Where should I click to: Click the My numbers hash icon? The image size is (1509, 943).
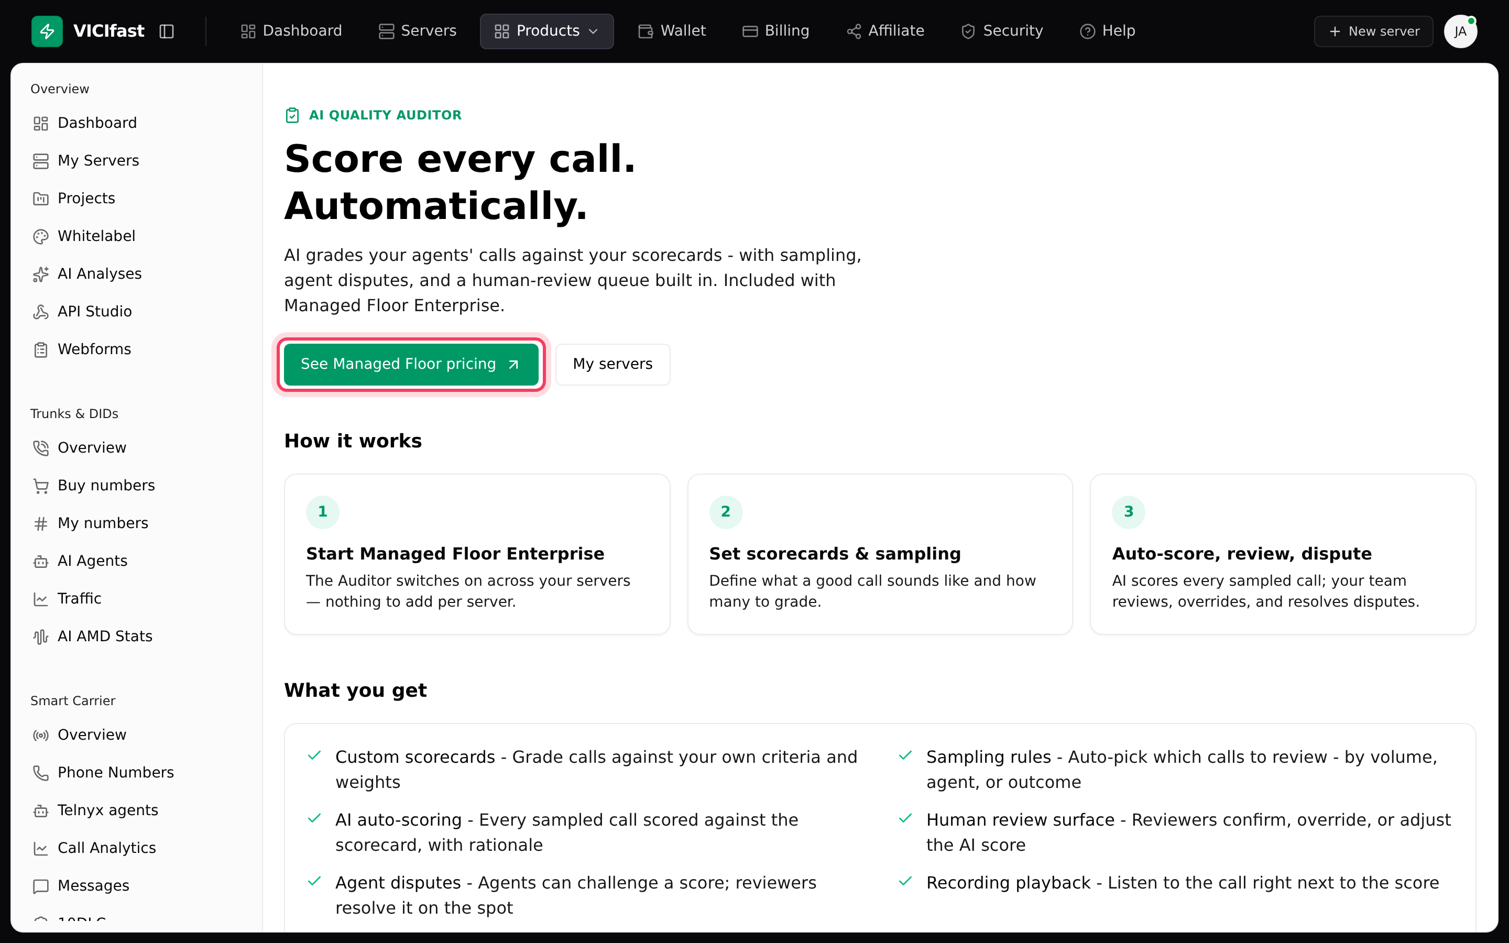(40, 524)
